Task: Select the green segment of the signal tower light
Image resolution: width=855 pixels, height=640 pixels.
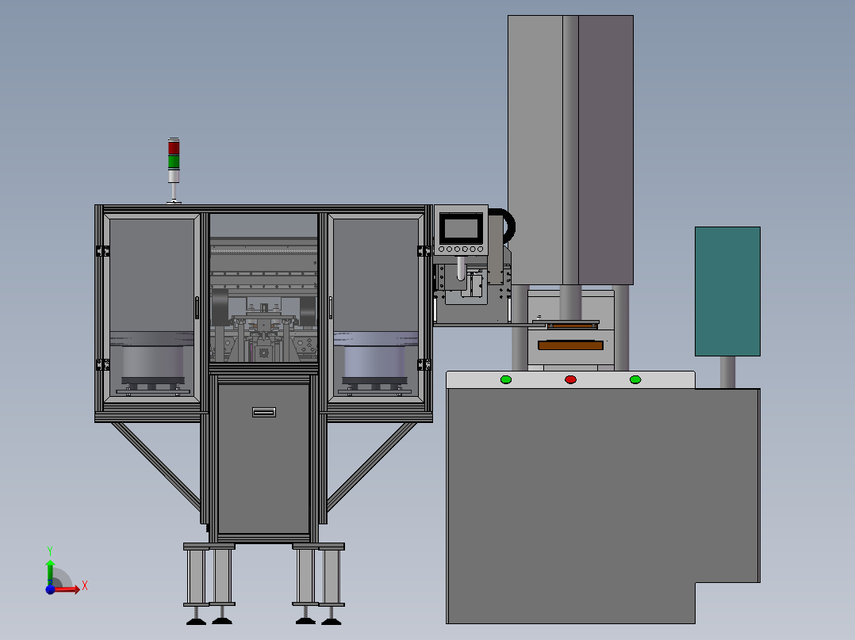Action: [x=174, y=162]
